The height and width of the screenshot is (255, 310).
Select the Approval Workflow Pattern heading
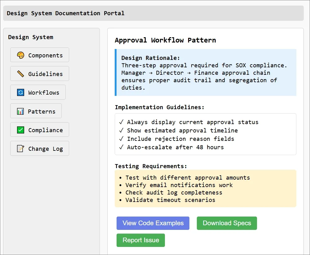coord(165,40)
